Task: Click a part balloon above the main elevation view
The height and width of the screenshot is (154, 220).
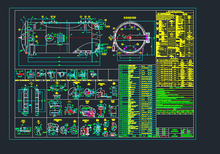Action: pos(42,16)
